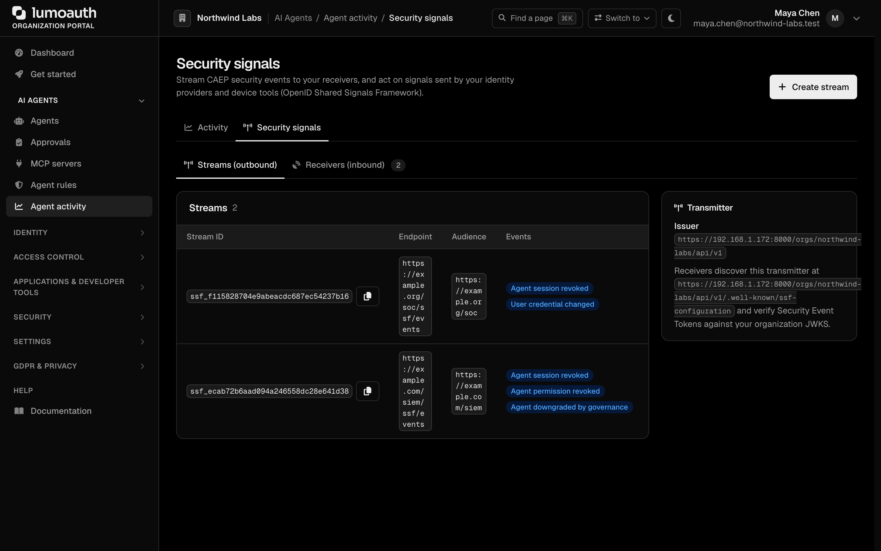
Task: Click the Issuer URL code box
Action: [768, 246]
